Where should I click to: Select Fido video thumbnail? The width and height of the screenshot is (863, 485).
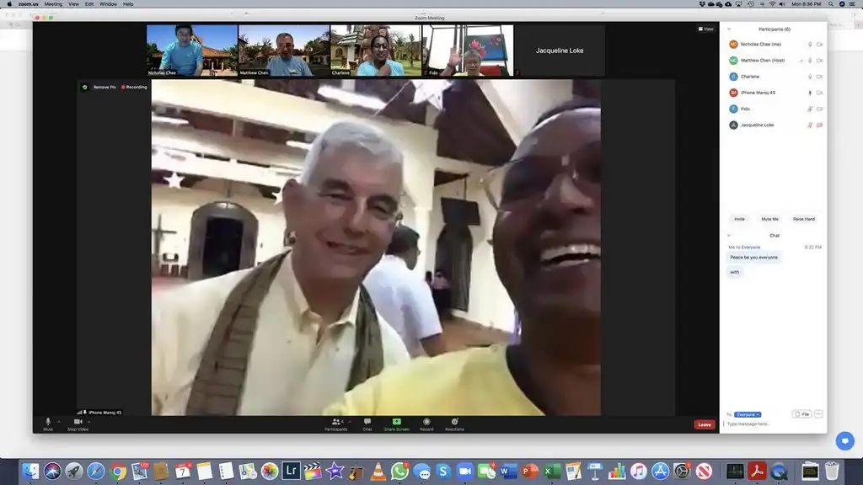click(468, 50)
